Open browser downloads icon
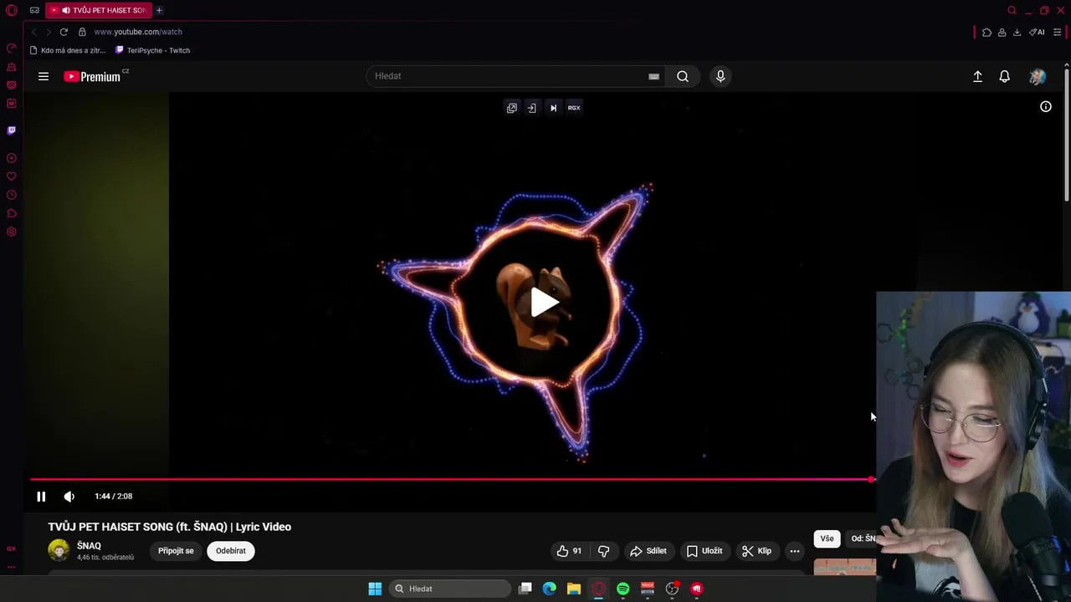The height and width of the screenshot is (602, 1071). (x=1017, y=32)
